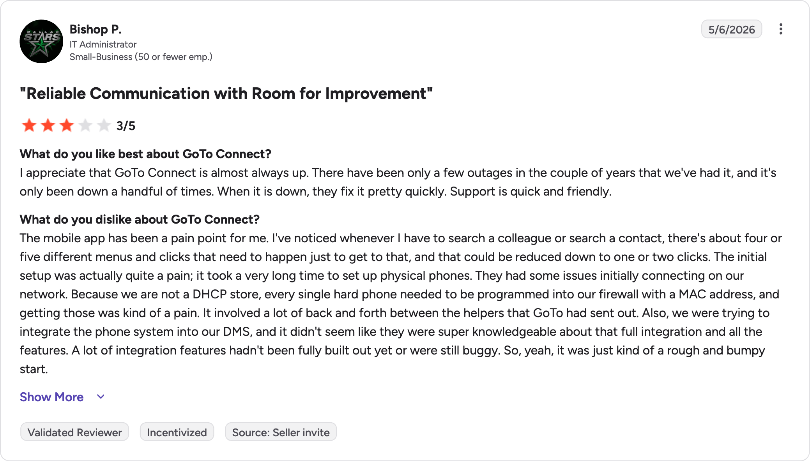
Task: Open the review title Reliable Communication with Room for Improvement
Action: [x=226, y=93]
